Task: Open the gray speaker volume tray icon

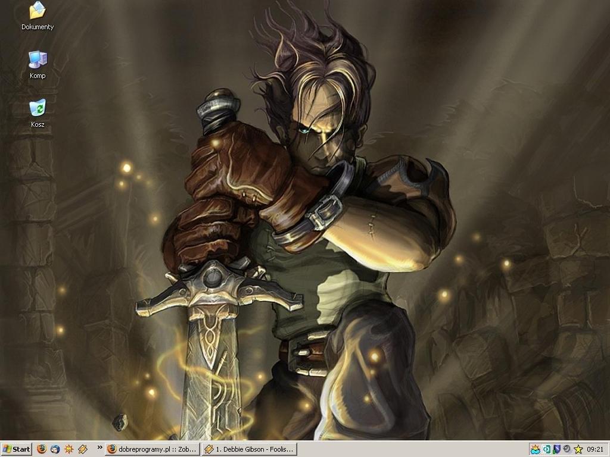Action: tap(567, 449)
